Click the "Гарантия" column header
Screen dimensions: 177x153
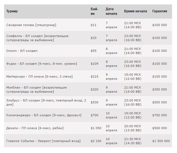coord(159,11)
